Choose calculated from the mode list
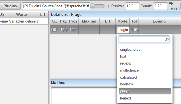 pyautogui.click(x=145, y=77)
